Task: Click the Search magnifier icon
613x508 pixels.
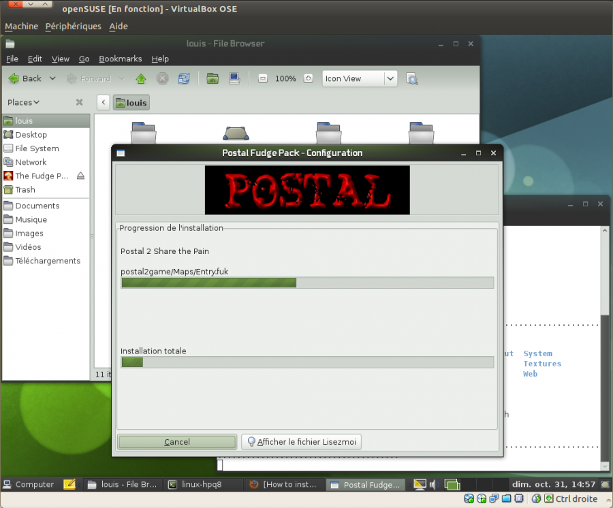Action: coord(412,78)
